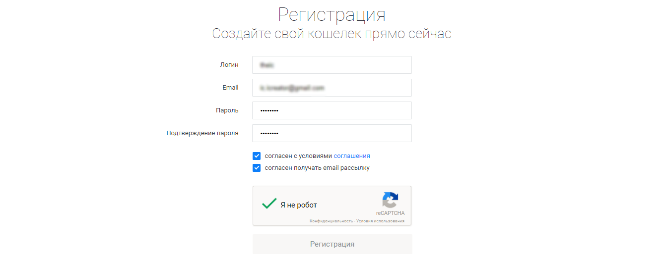Click the green reCAPTCHA checkmark
This screenshot has height=259, width=666.
click(269, 204)
